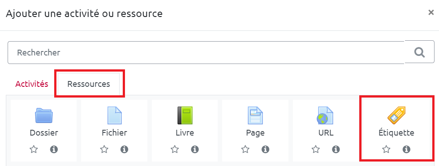439x166 pixels.
Task: View info for Étiquette
Action: pyautogui.click(x=406, y=149)
